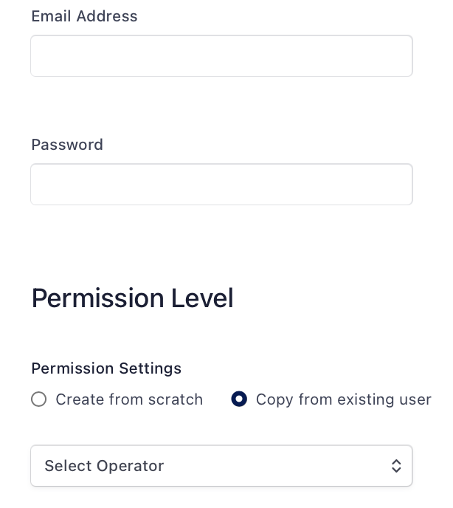453x508 pixels.
Task: Click the Email Address field label
Action: tap(84, 16)
